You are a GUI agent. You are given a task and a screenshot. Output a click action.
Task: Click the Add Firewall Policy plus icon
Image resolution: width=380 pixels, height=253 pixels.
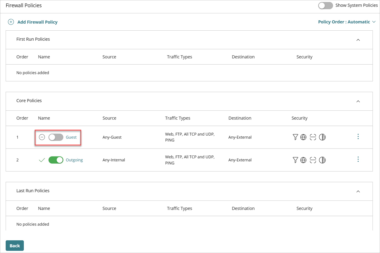[11, 22]
